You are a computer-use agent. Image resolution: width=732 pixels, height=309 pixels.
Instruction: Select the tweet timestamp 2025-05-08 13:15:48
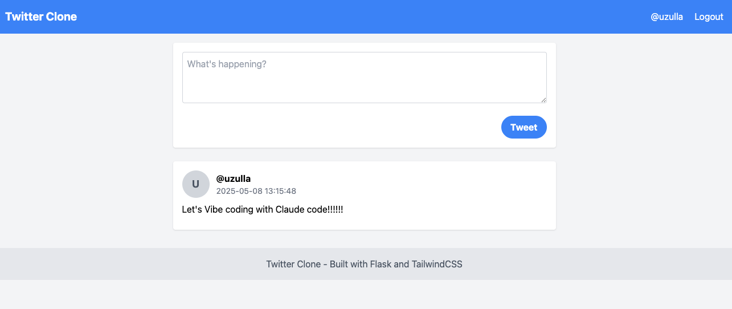coord(256,191)
